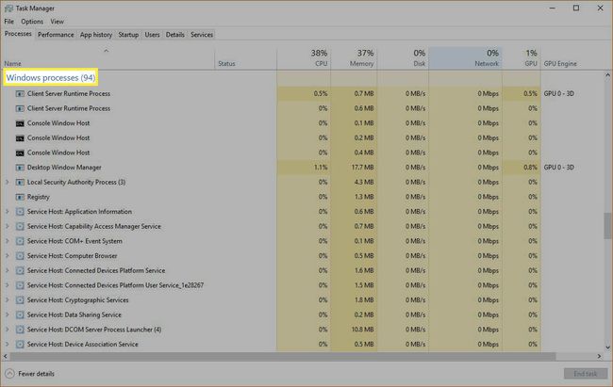
Task: Sort by the Network column header
Action: point(465,57)
